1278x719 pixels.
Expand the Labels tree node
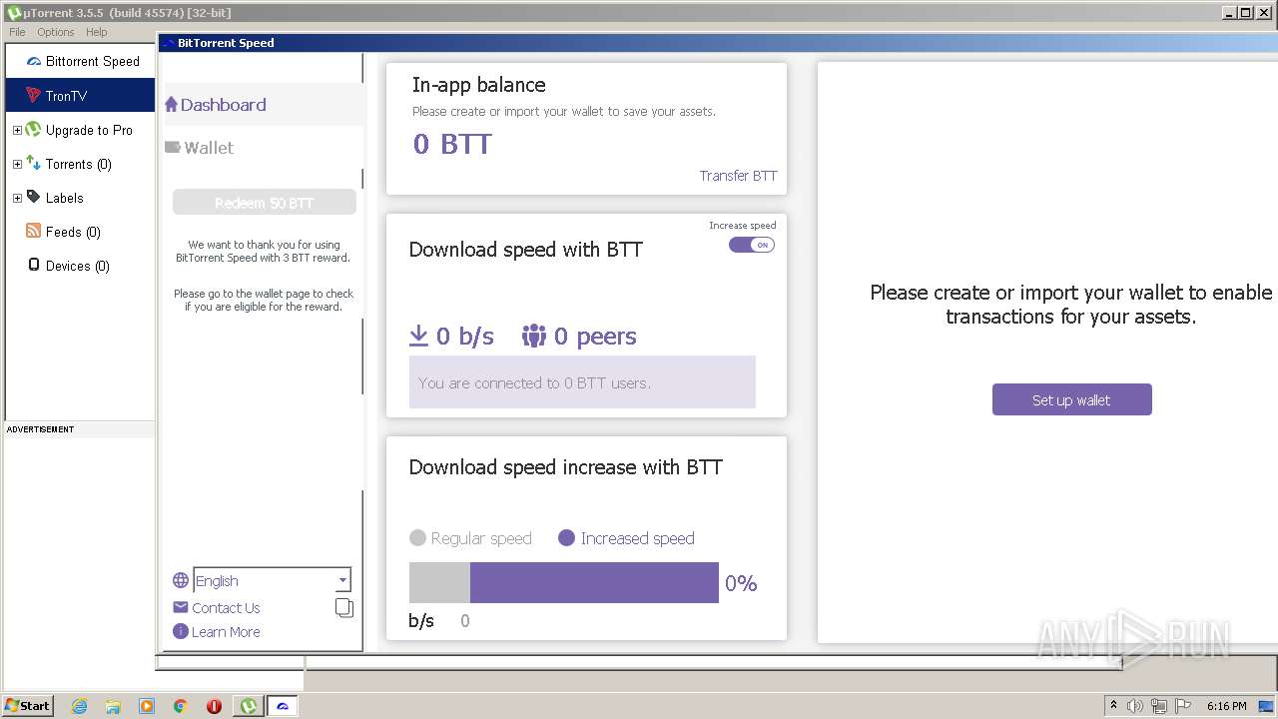point(17,198)
